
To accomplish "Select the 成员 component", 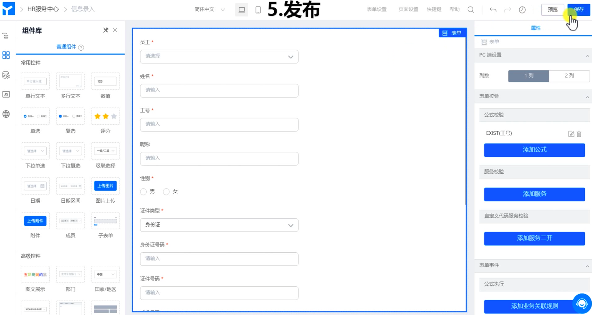I will pyautogui.click(x=70, y=225).
